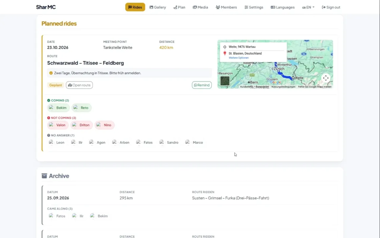Click the map camera controls icon
This screenshot has width=380, height=238.
click(326, 78)
